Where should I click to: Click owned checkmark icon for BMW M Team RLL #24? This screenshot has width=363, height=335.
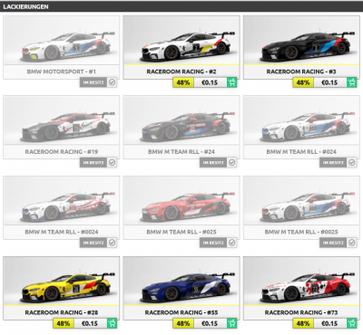click(x=231, y=163)
